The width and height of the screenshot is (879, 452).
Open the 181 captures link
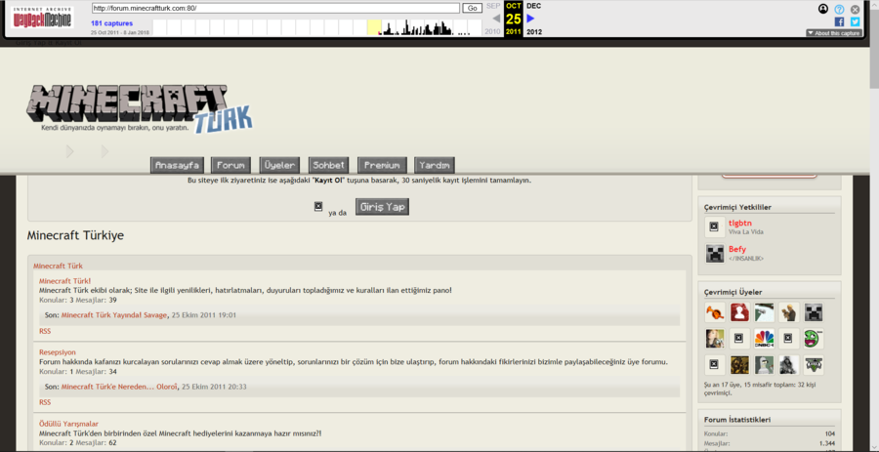point(112,23)
